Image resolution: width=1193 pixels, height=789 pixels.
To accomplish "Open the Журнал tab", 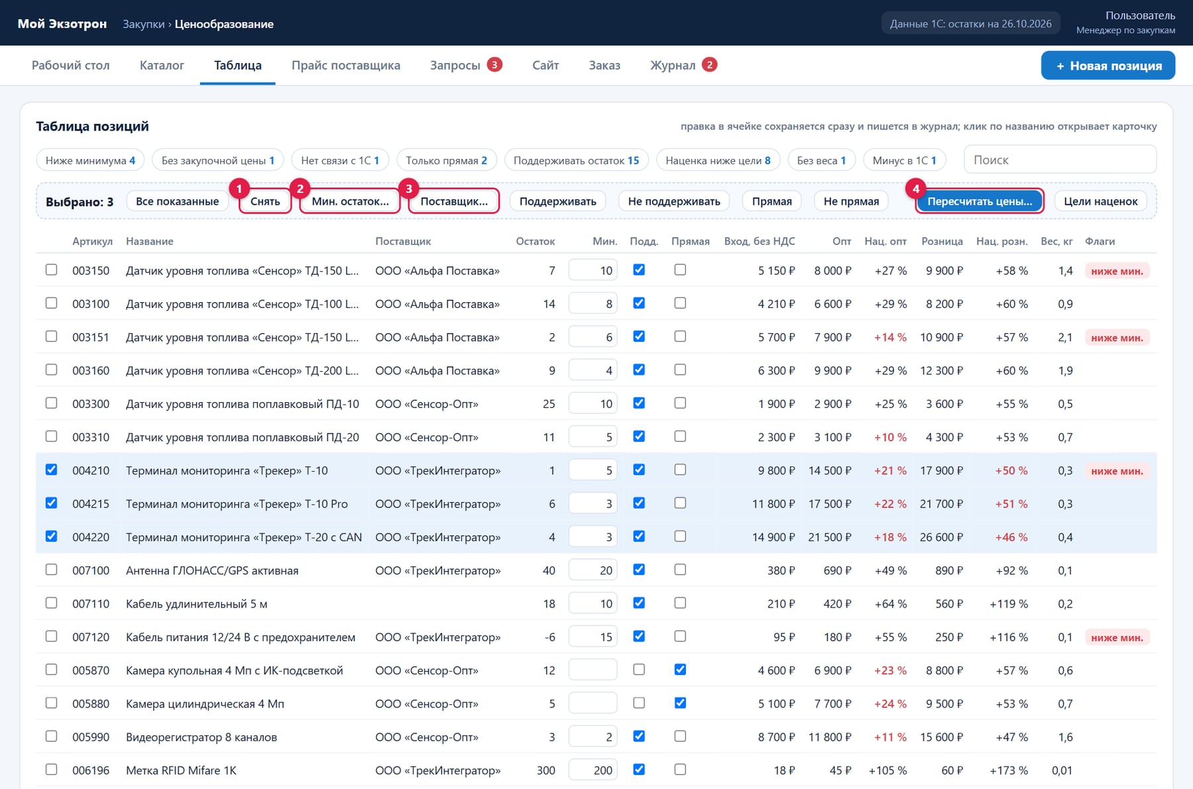I will (683, 65).
